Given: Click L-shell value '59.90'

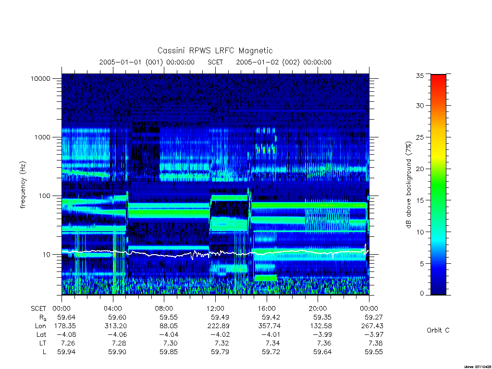Looking at the screenshot, I should (x=117, y=352).
